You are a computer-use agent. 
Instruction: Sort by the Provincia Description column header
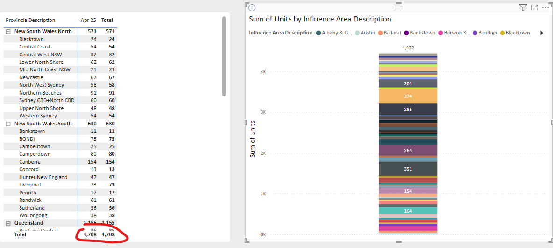(x=30, y=20)
